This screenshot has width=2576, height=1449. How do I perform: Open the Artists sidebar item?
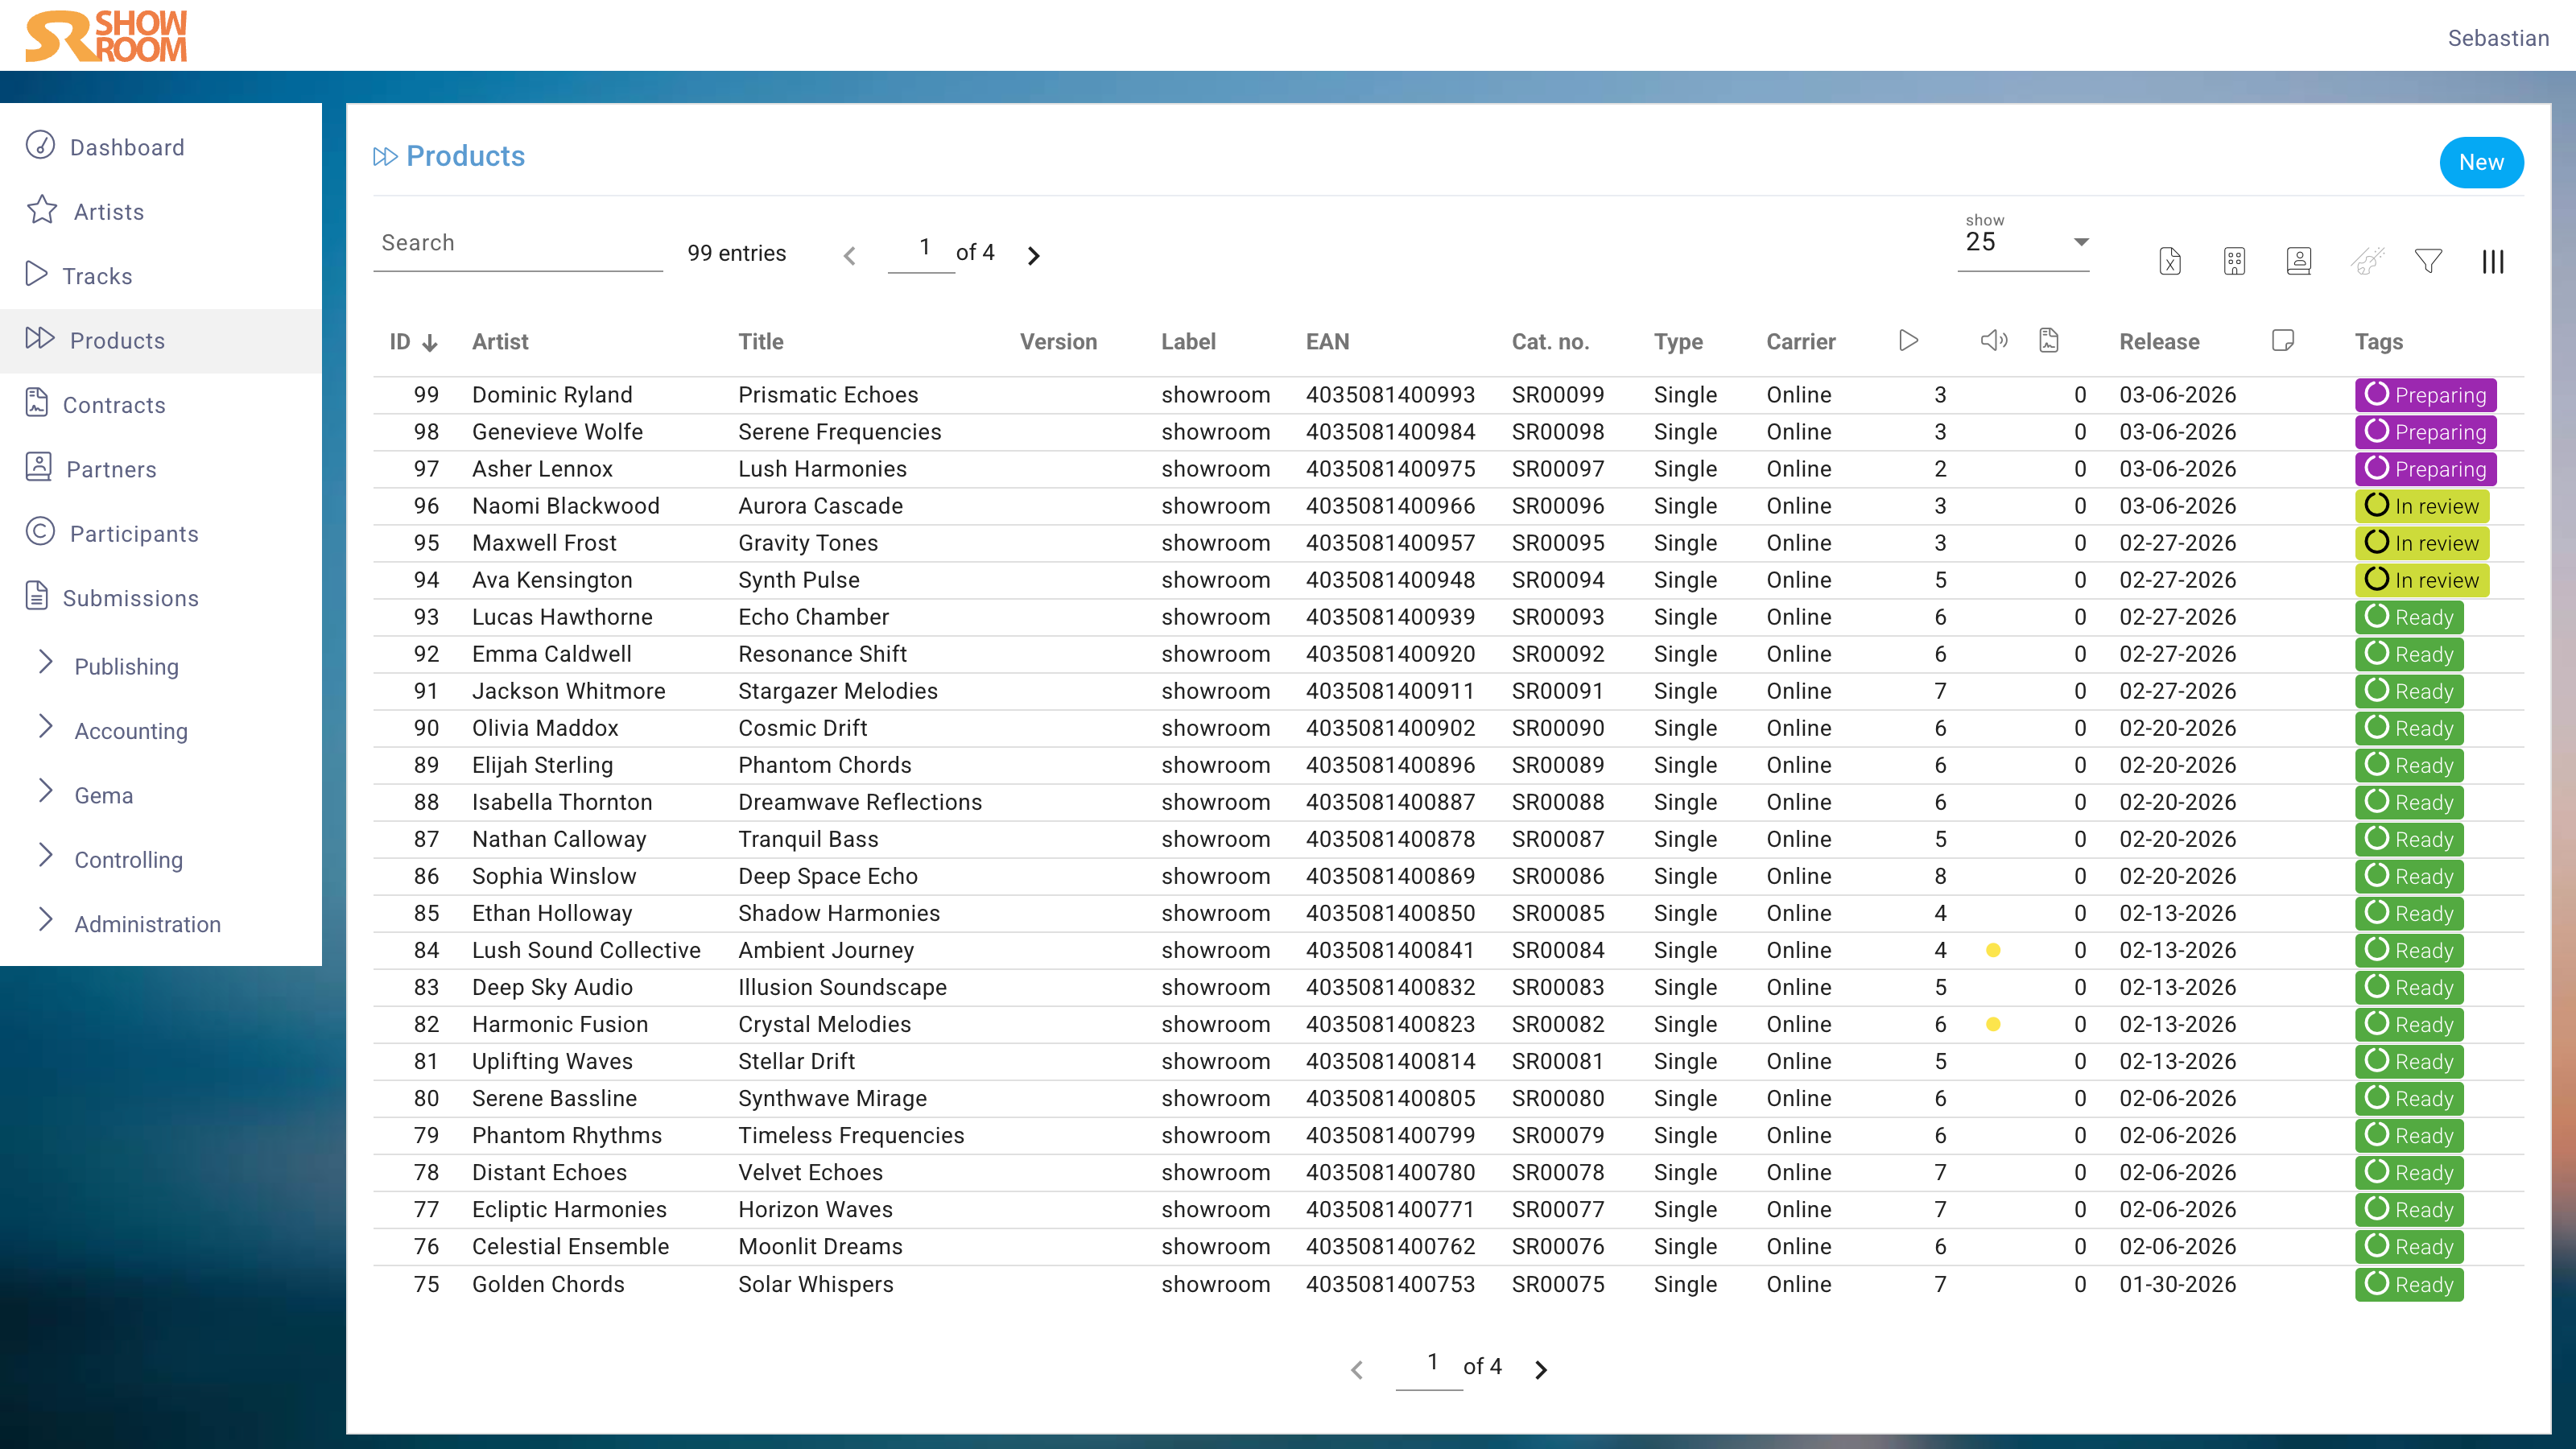pyautogui.click(x=108, y=211)
